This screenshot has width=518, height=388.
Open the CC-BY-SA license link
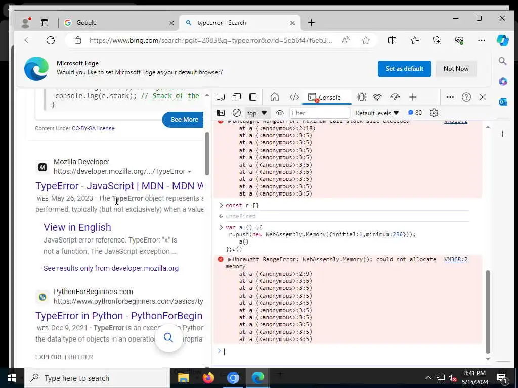[93, 128]
